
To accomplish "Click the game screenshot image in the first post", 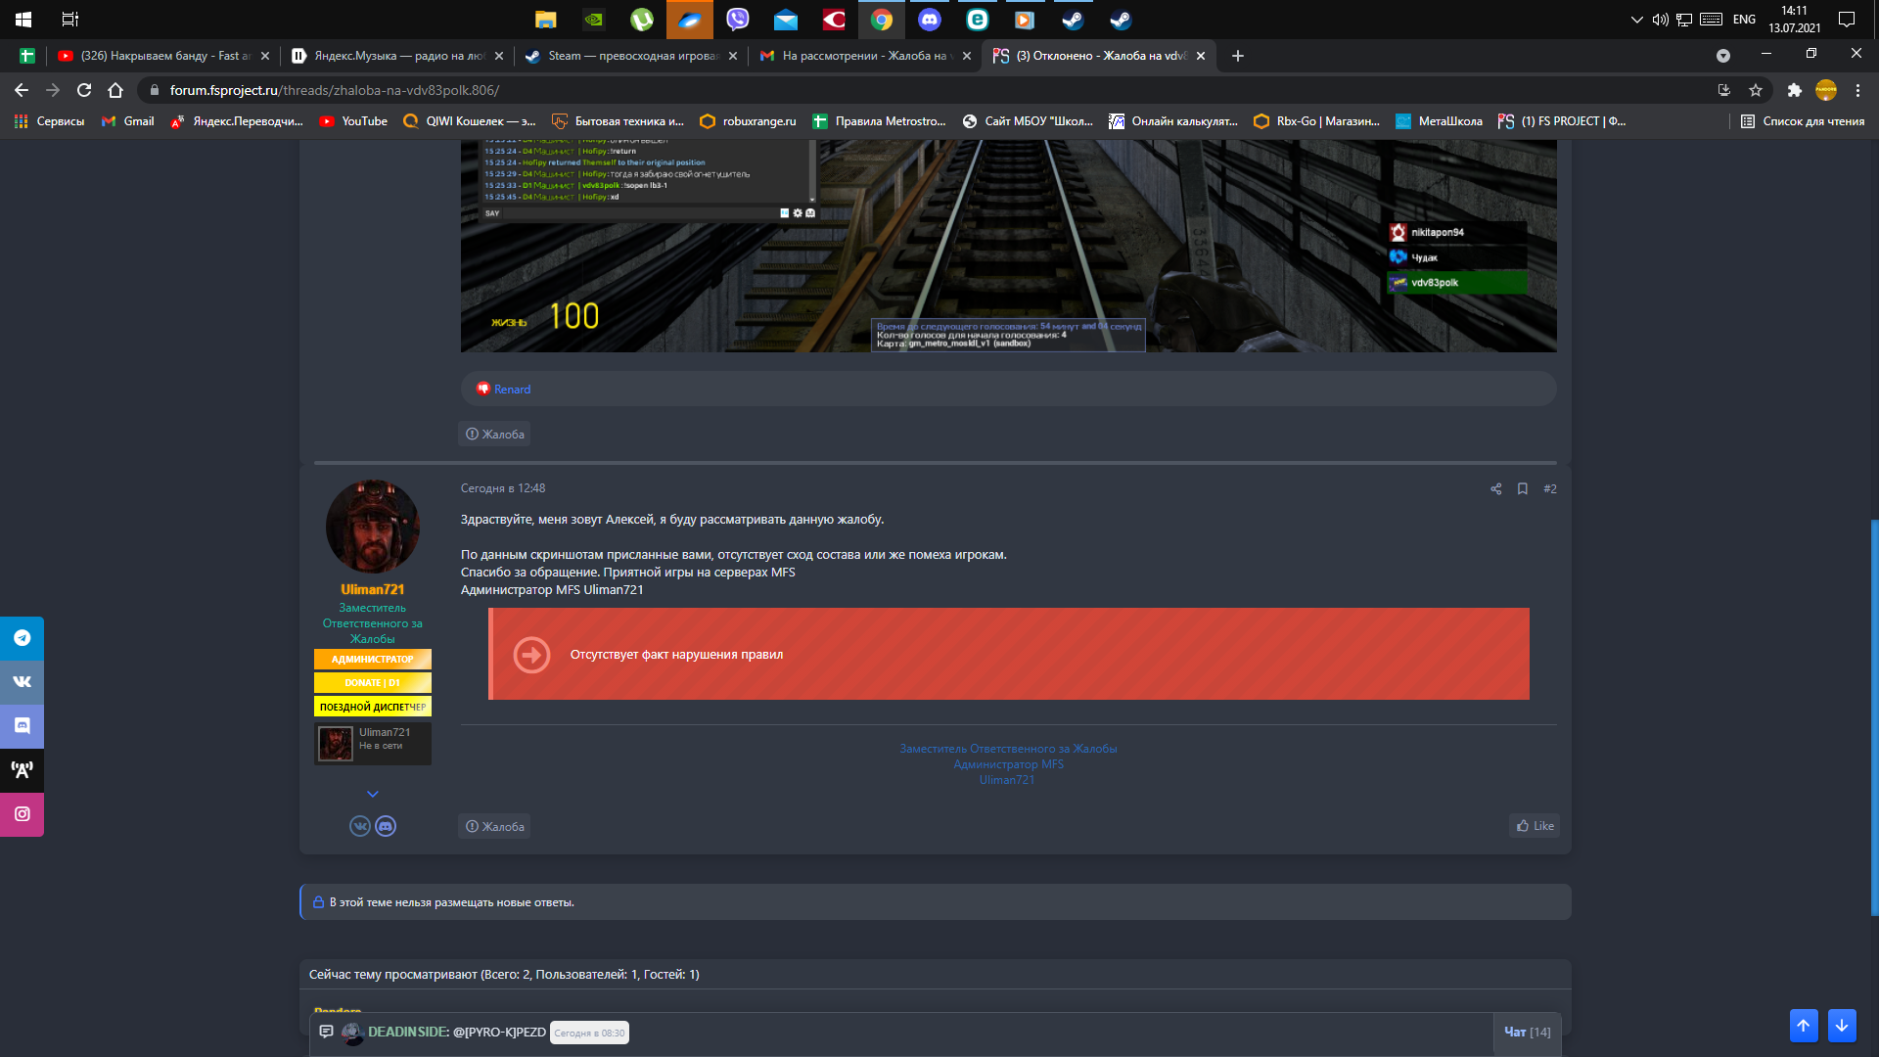I will point(1008,246).
